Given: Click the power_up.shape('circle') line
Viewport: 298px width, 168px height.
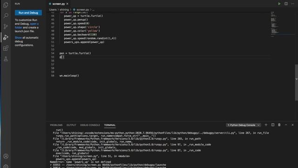Looking at the screenshot, I should (82, 27).
